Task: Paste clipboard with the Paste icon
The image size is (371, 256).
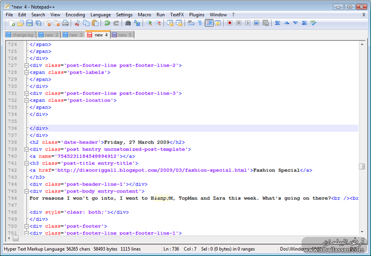Action: 95,23
